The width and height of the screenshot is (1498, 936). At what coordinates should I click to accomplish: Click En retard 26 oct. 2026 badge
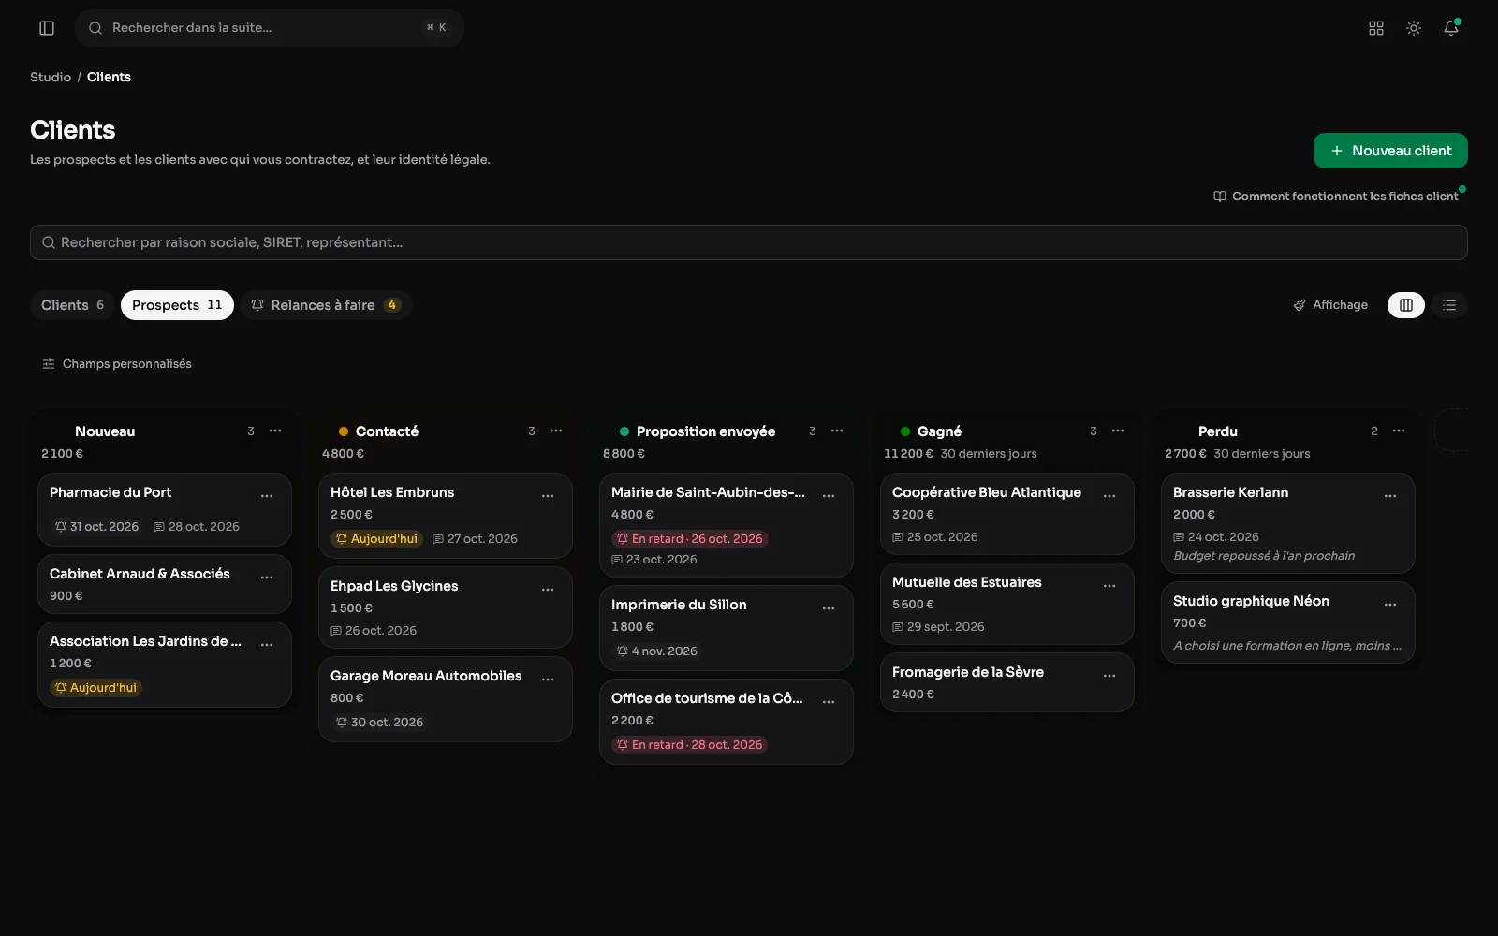tap(689, 539)
